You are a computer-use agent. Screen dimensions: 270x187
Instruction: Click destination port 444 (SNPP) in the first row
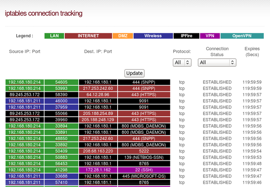[x=144, y=82]
